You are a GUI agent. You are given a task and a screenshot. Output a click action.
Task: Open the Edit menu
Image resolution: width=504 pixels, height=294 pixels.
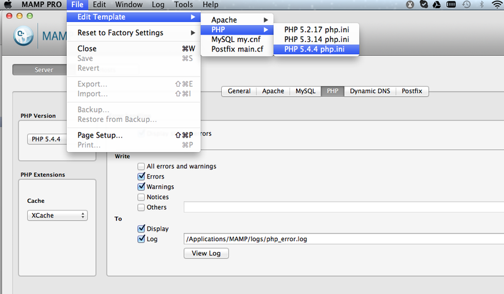(x=99, y=4)
